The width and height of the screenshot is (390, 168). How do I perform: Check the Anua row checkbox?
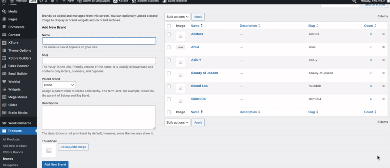169,47
